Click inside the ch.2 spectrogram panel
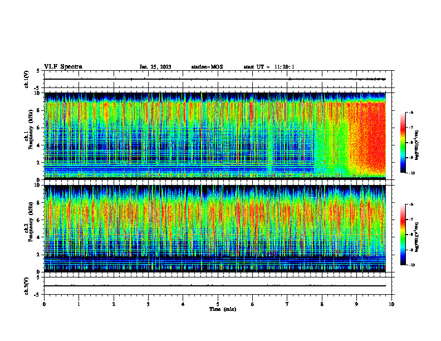The image size is (441, 341). click(x=215, y=228)
